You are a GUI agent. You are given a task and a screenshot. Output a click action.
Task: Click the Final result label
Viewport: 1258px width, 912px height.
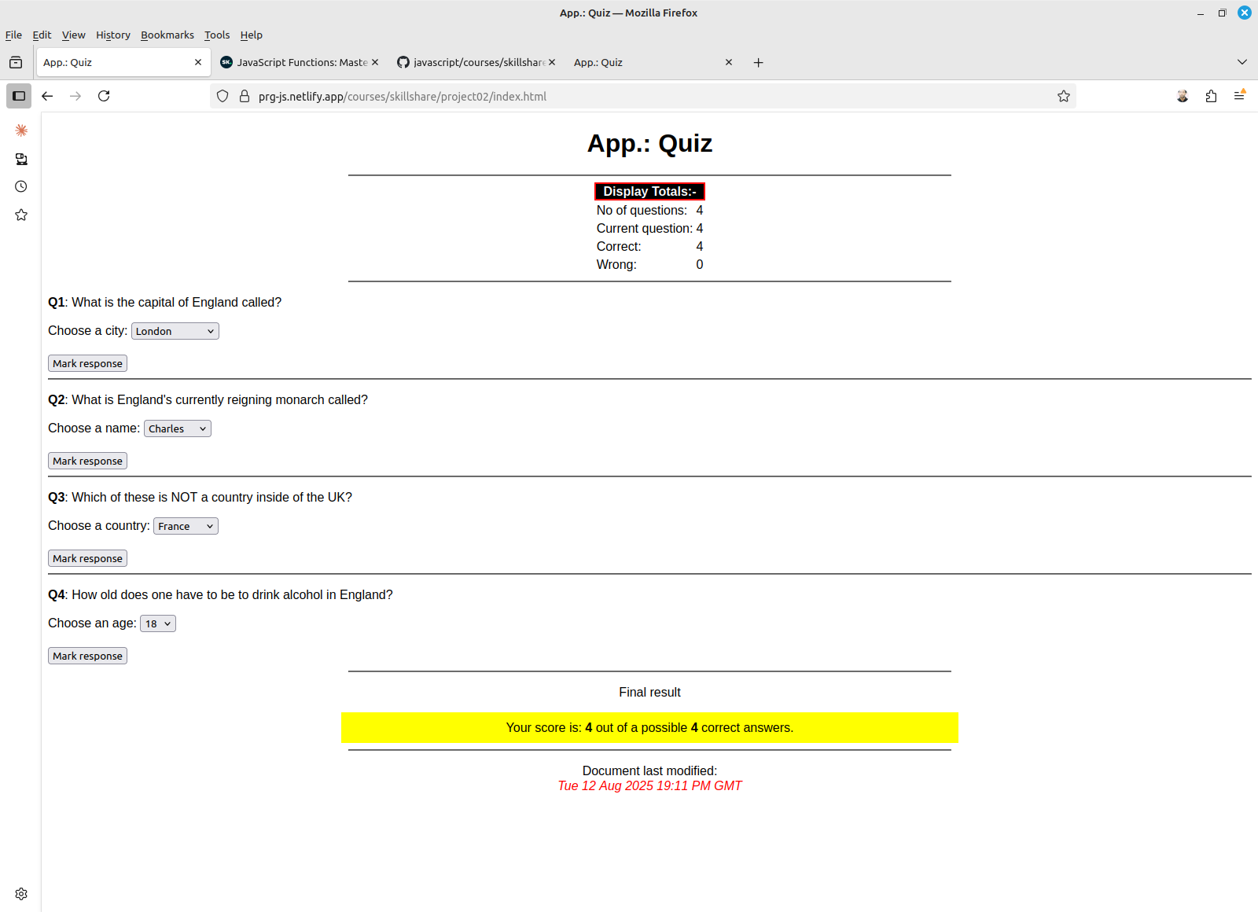[x=649, y=693]
